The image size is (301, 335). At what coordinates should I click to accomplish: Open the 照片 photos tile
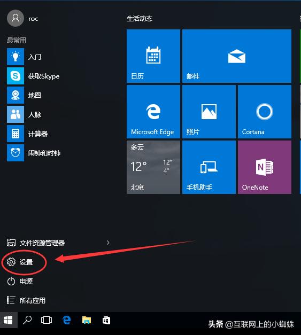pos(209,112)
